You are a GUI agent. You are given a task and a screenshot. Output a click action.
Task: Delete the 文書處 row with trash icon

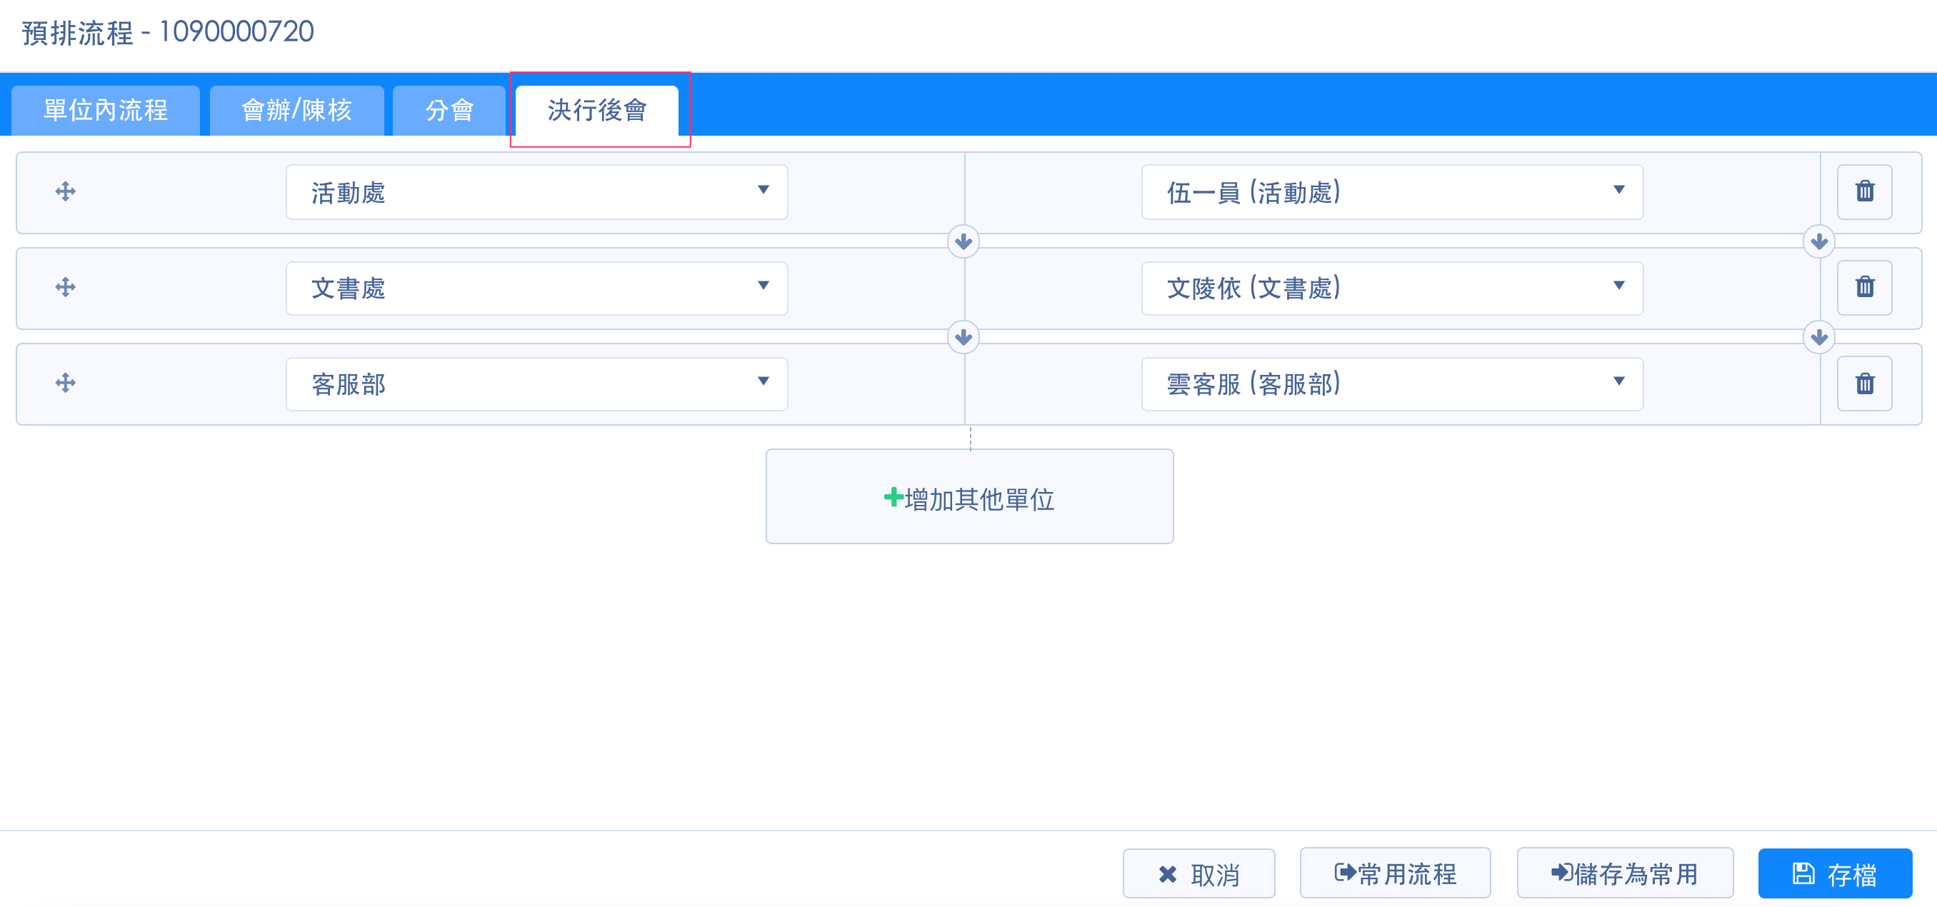point(1863,287)
